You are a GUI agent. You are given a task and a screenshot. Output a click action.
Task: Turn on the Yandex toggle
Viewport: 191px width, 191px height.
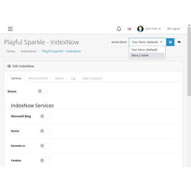click(x=45, y=160)
